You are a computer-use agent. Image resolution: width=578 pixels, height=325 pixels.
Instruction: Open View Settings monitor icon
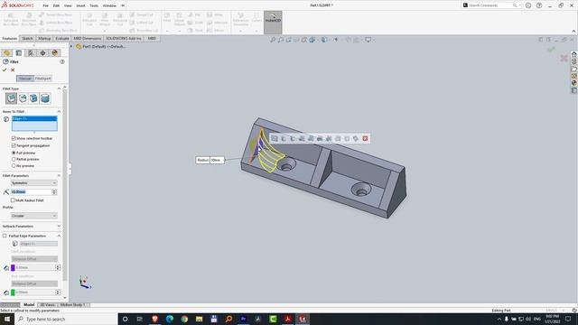point(368,40)
